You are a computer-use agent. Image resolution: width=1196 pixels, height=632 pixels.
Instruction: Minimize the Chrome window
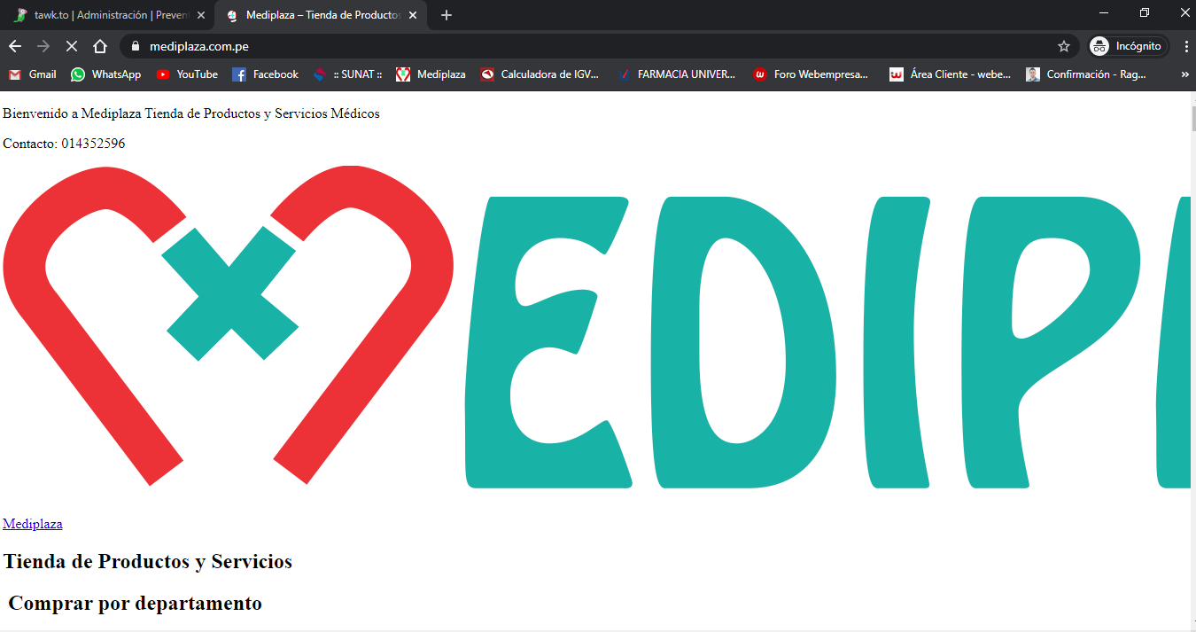1104,12
